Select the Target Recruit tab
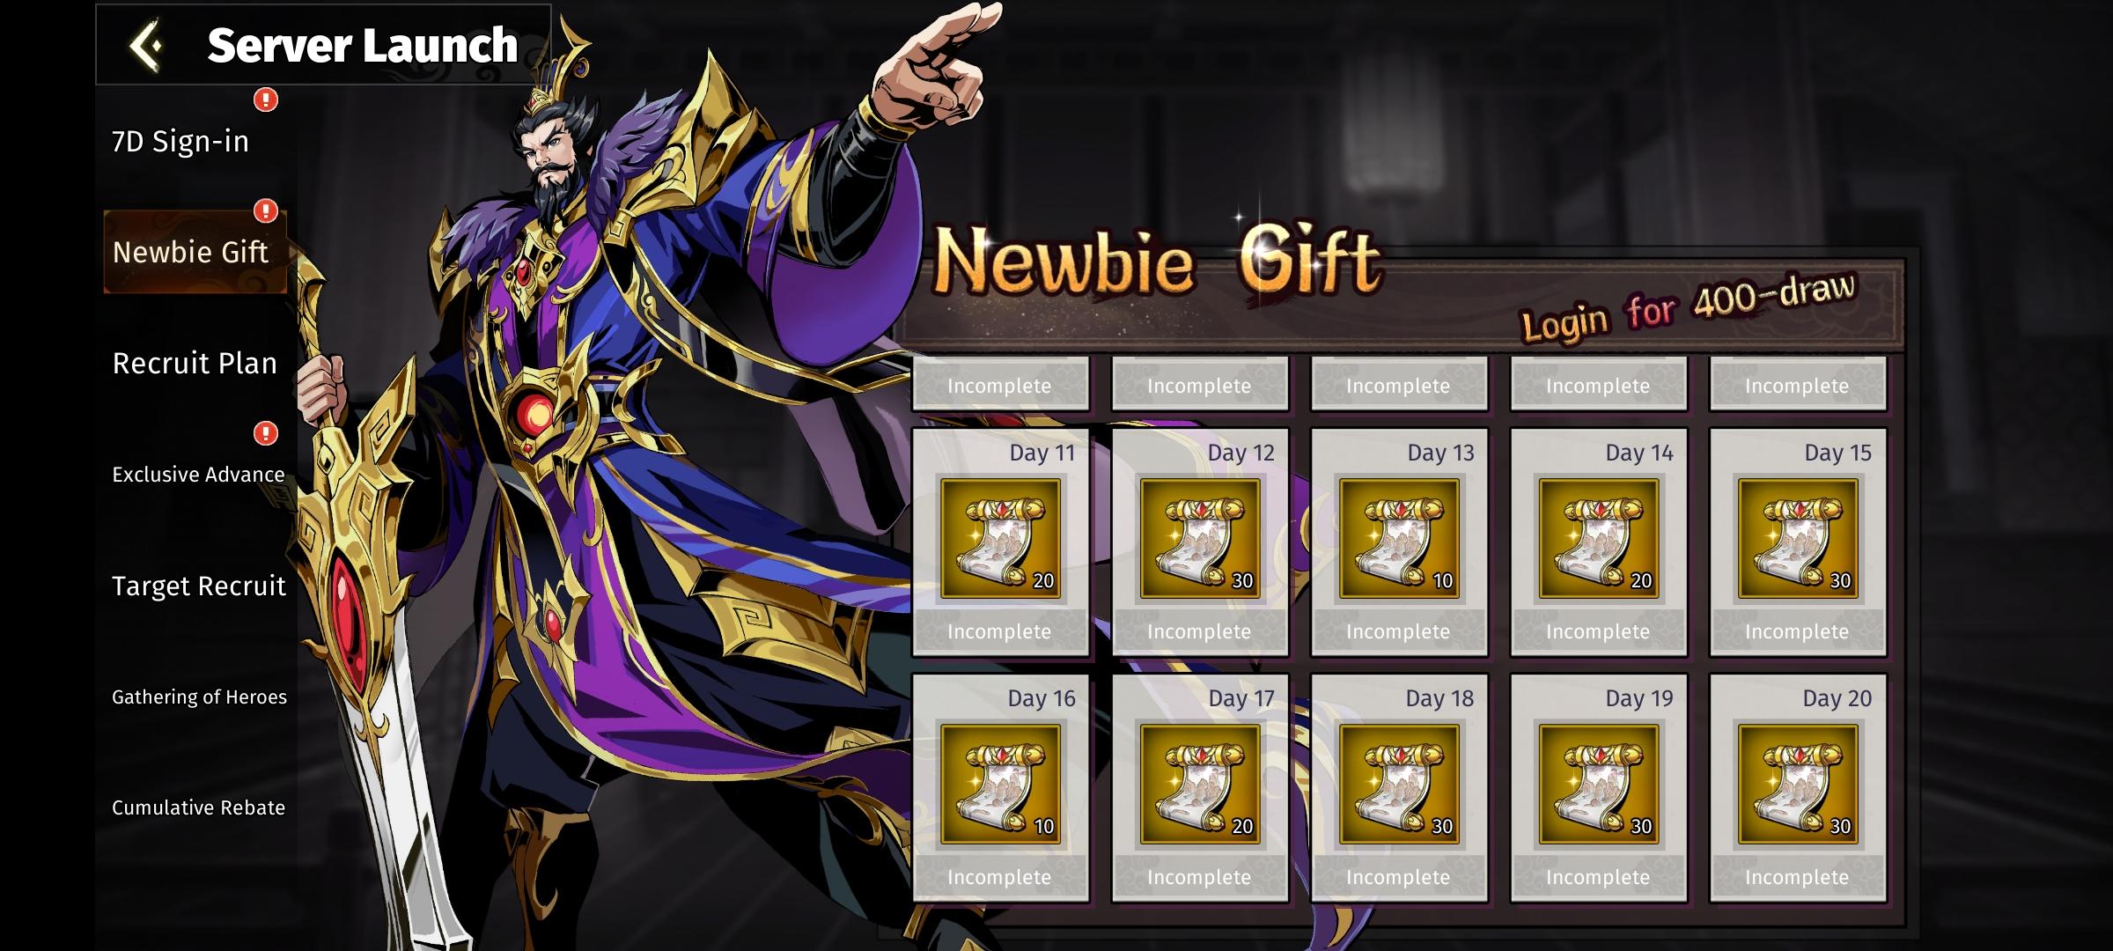This screenshot has height=951, width=2113. pos(198,586)
